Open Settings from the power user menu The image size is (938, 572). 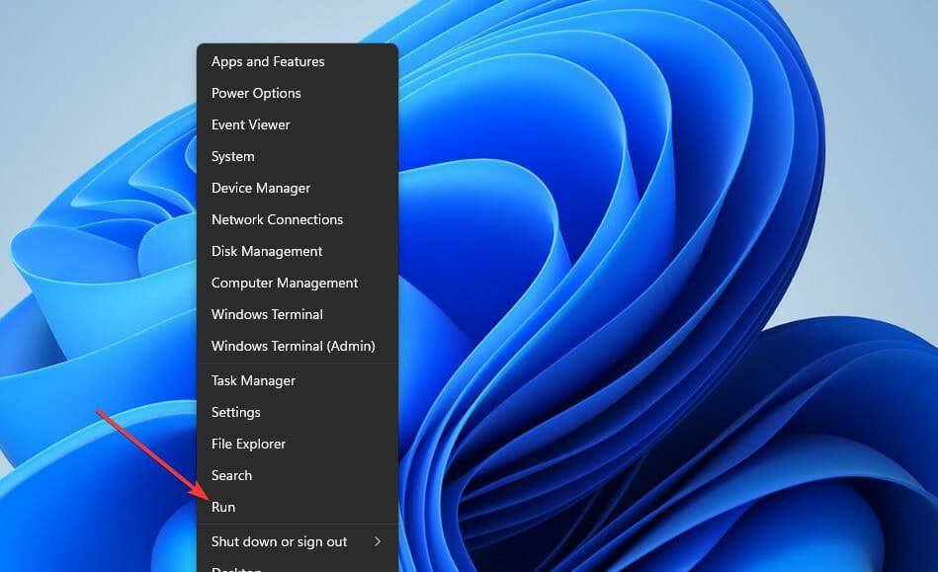coord(236,412)
